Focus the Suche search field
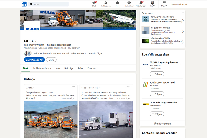Image resolution: width=207 pixels, height=138 pixels. pyautogui.click(x=49, y=4)
